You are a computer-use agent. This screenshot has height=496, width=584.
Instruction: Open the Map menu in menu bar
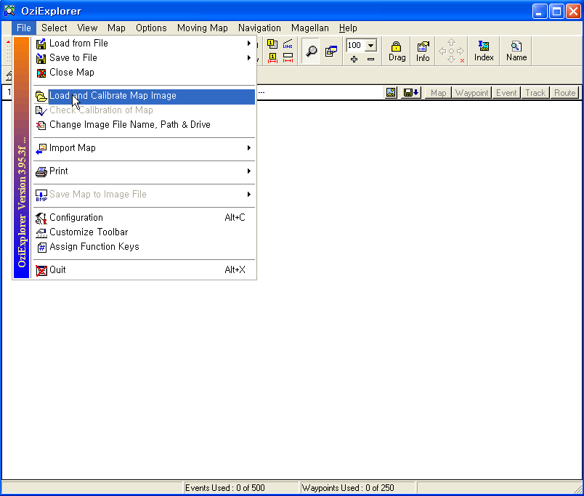tap(116, 28)
